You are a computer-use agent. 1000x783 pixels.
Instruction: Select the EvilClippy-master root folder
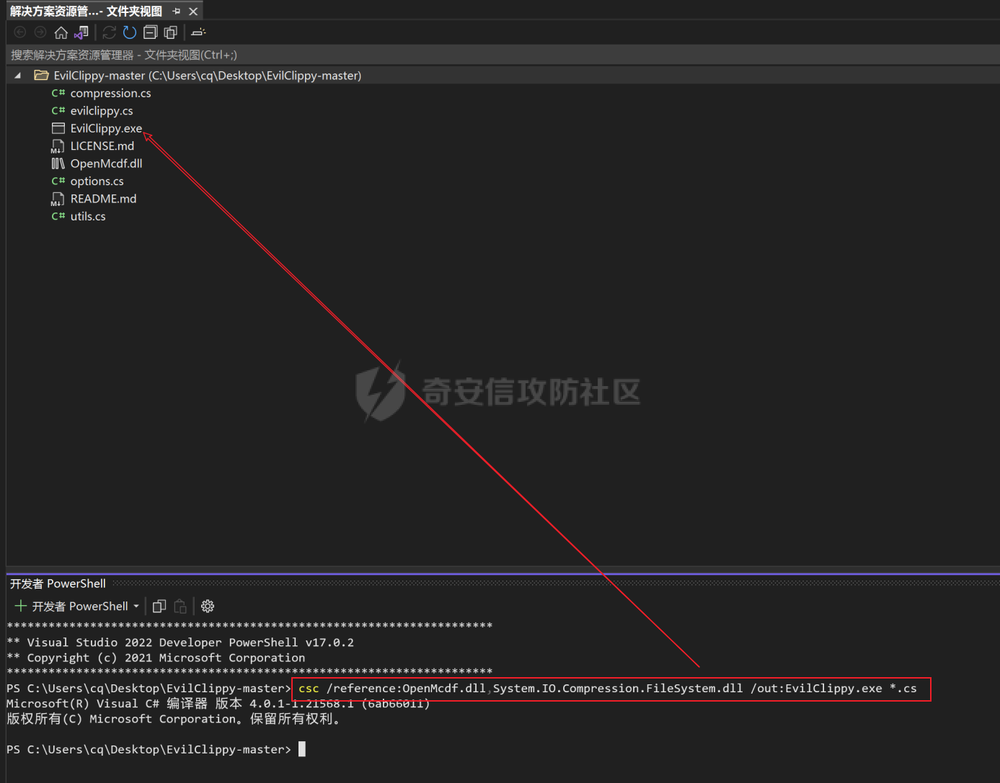(207, 76)
